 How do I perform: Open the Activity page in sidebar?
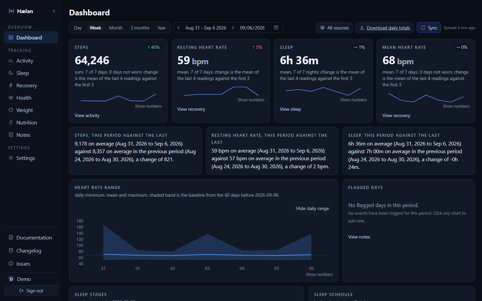(x=31, y=61)
